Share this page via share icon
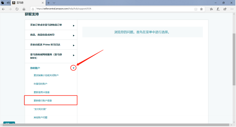Image resolution: width=236 pixels, height=127 pixels. pyautogui.click(x=225, y=9)
